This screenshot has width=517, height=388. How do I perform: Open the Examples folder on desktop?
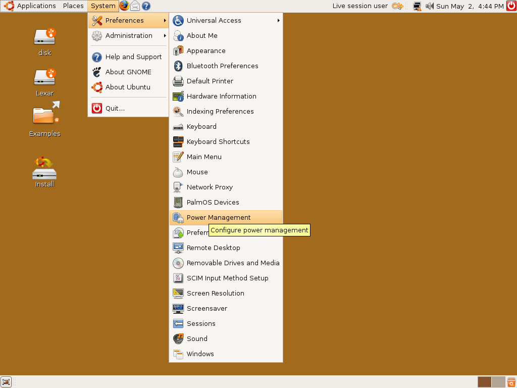(45, 120)
